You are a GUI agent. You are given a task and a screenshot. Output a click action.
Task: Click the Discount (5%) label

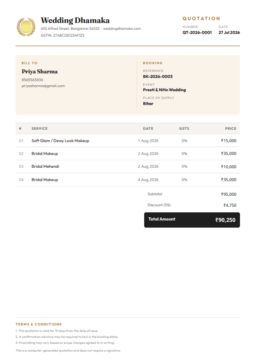(159, 205)
